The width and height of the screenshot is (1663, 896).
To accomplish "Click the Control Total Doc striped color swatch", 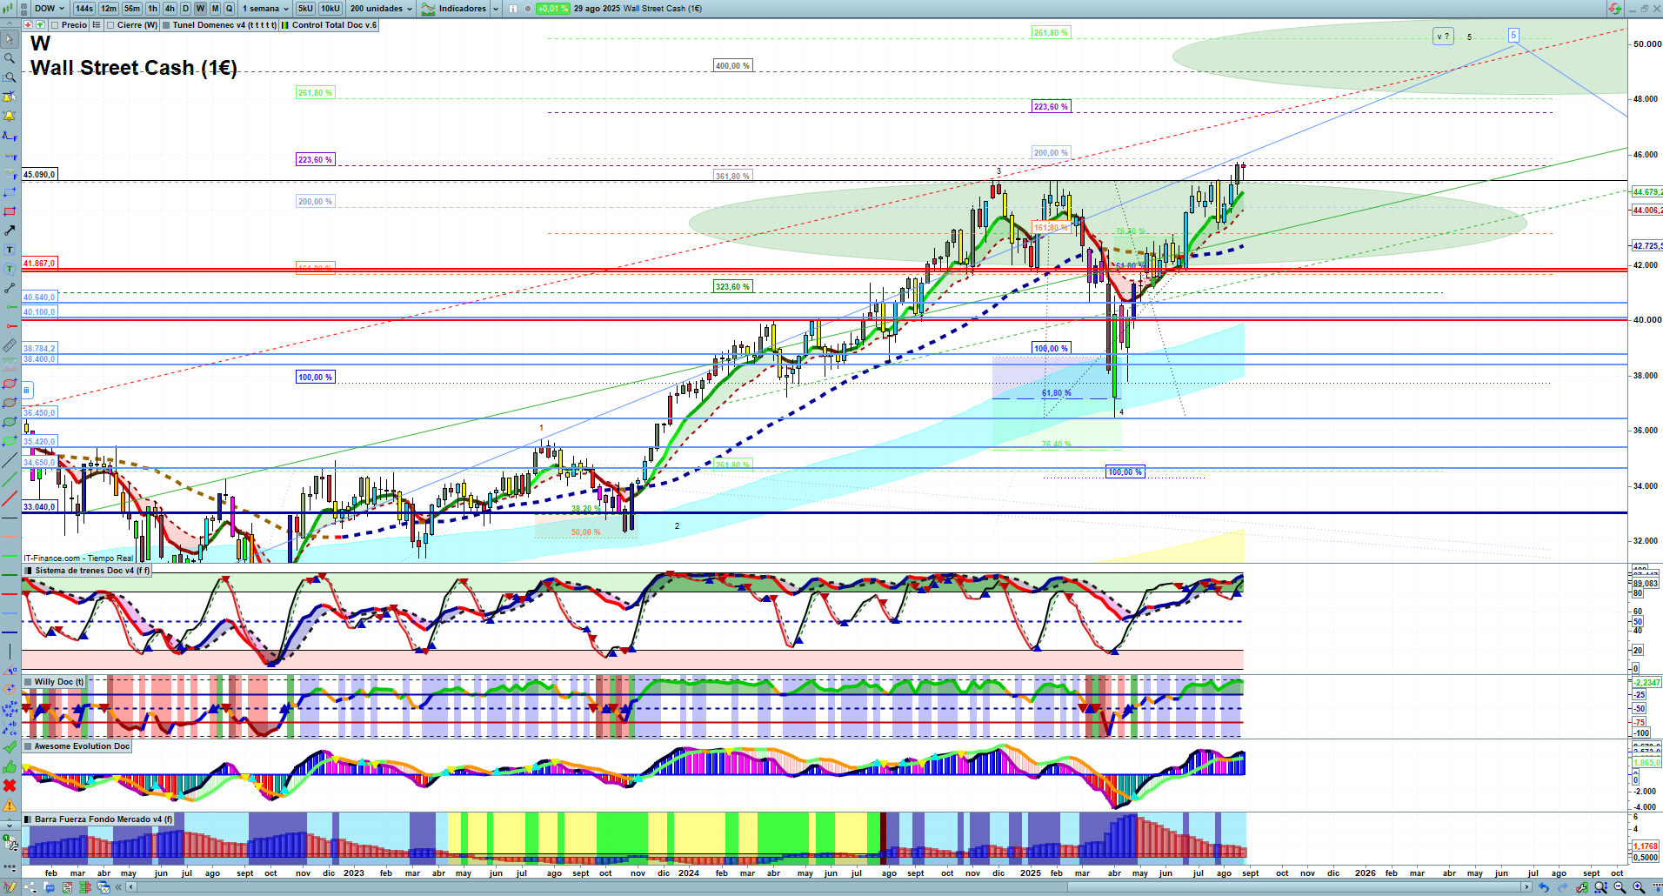I will (x=284, y=25).
